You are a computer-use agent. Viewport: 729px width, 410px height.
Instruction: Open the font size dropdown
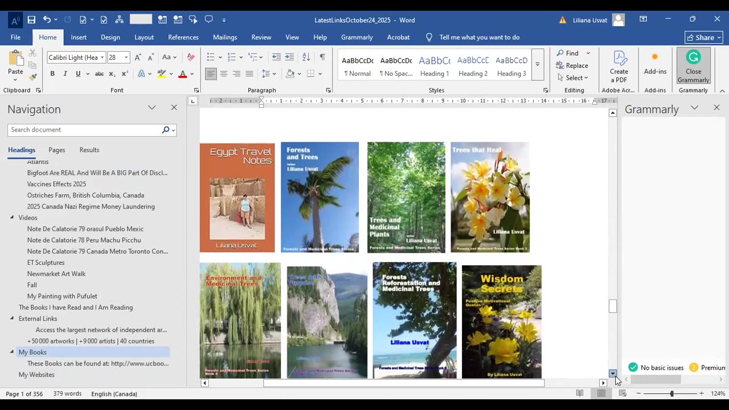(x=126, y=58)
